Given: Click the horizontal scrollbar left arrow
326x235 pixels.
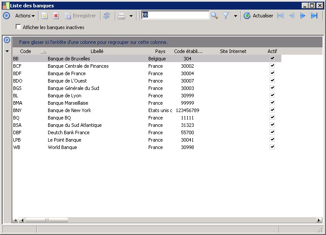Looking at the screenshot, I should 22,220.
